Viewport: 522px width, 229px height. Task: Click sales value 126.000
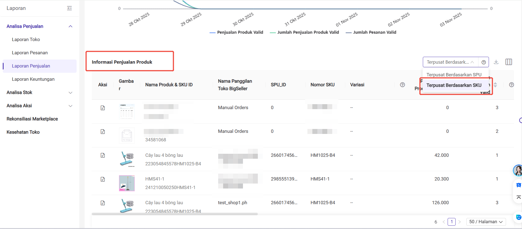pos(440,203)
